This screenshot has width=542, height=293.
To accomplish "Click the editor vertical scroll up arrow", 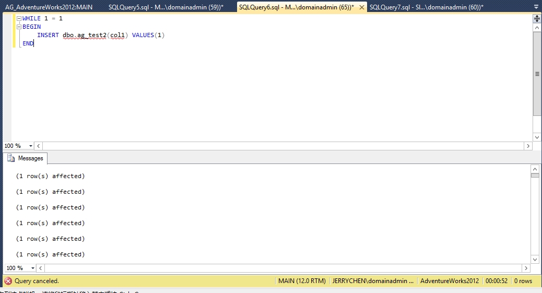I will (537, 28).
